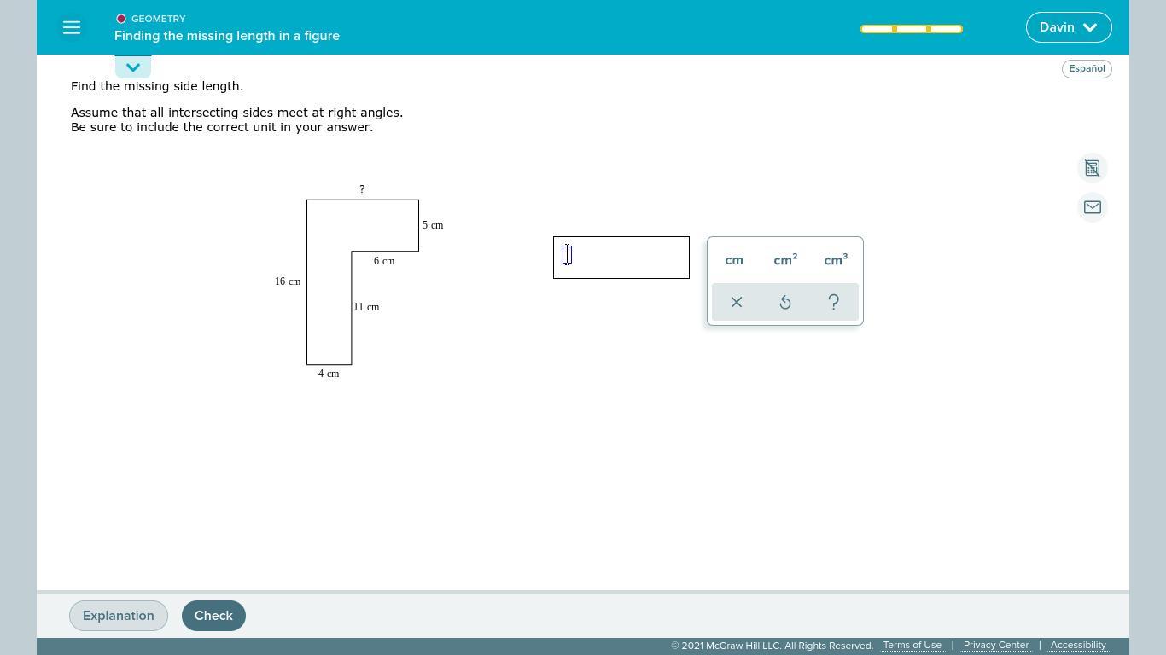The width and height of the screenshot is (1166, 655).
Task: Click the '4 cm' side label
Action: click(x=329, y=374)
